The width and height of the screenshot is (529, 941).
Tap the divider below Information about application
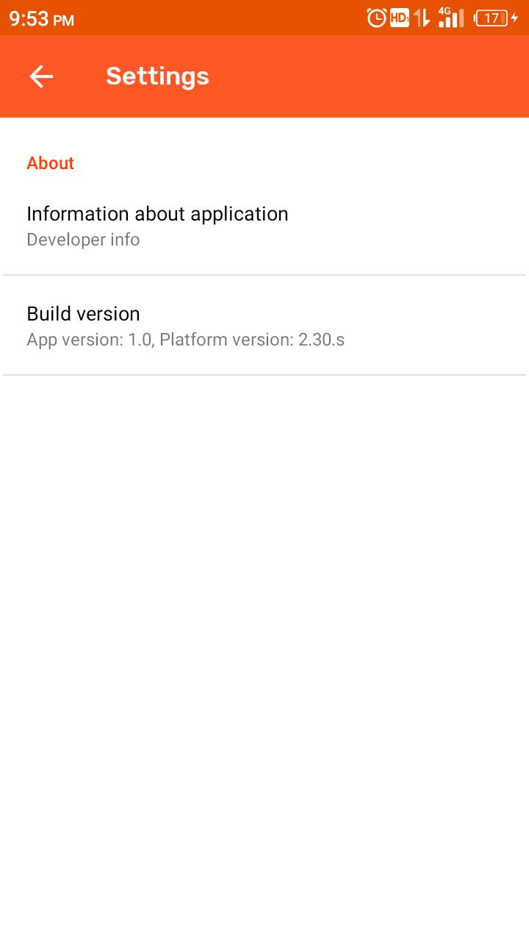tap(264, 275)
